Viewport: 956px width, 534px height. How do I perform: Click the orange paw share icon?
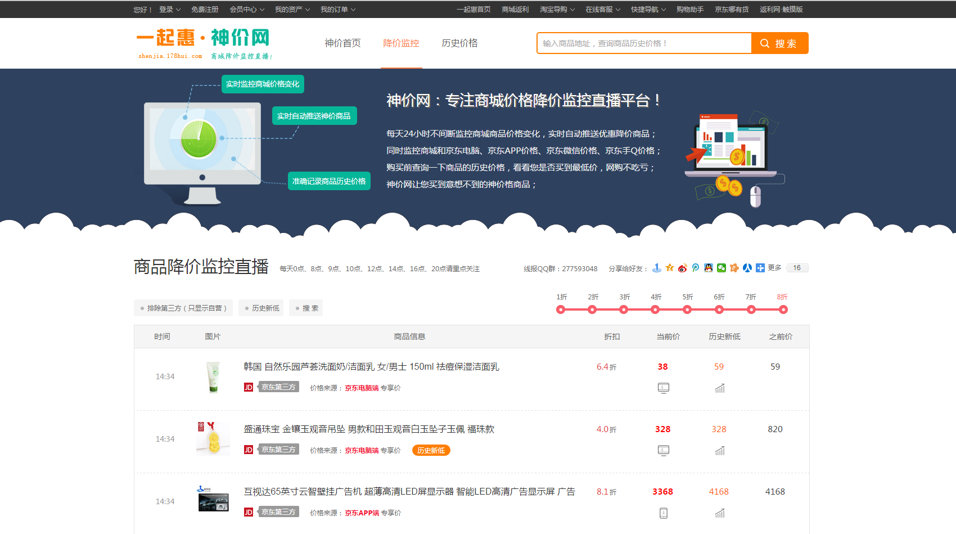pos(734,268)
